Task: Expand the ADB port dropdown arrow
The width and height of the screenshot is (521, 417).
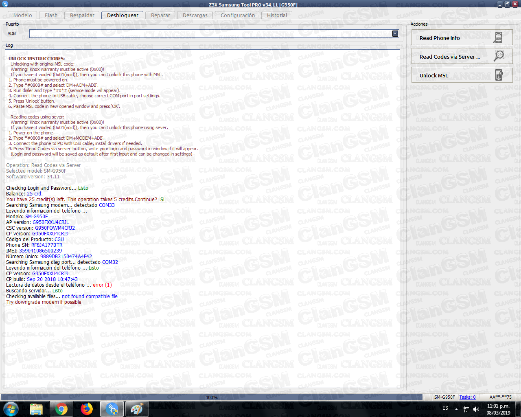Action: point(395,33)
